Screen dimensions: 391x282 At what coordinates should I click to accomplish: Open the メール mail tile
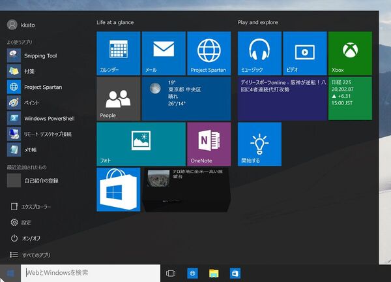[164, 54]
